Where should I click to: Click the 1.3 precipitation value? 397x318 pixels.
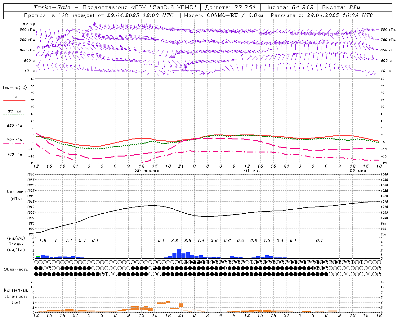coord(267,240)
